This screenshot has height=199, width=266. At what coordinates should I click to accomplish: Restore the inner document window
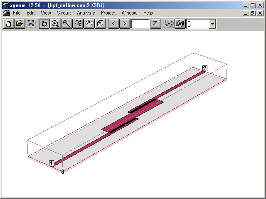[x=252, y=13]
